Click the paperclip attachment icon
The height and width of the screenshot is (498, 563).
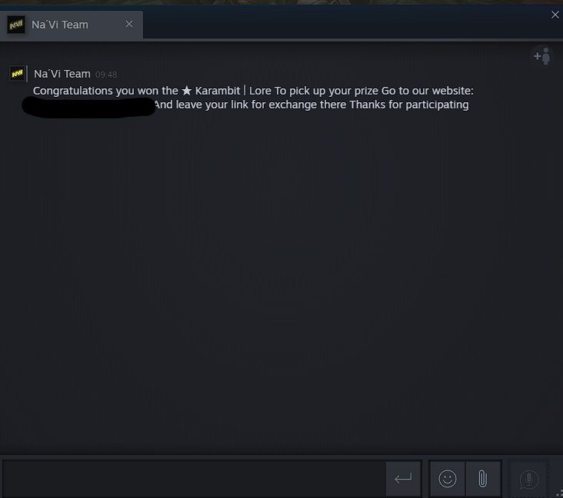483,479
